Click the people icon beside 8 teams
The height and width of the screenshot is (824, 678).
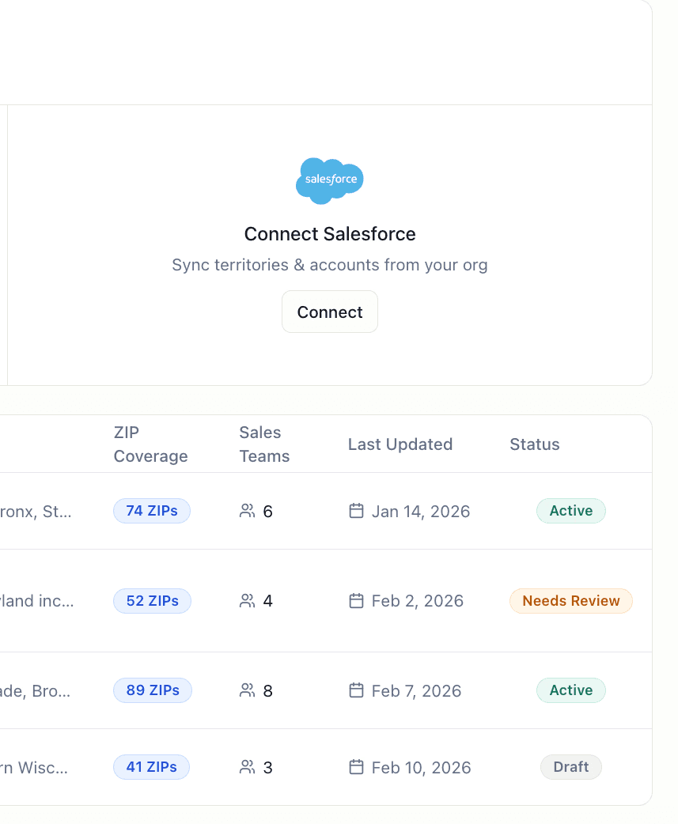[x=247, y=690]
